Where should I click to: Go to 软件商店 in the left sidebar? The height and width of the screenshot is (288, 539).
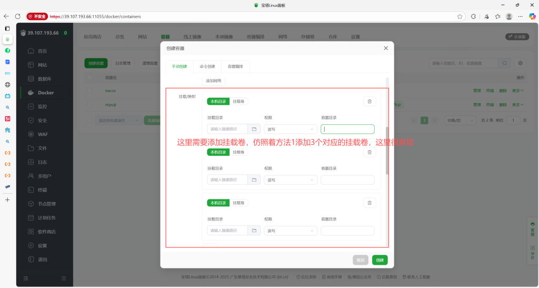click(x=47, y=232)
